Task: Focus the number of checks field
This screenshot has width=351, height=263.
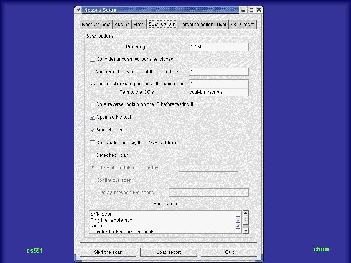Action: [x=218, y=84]
